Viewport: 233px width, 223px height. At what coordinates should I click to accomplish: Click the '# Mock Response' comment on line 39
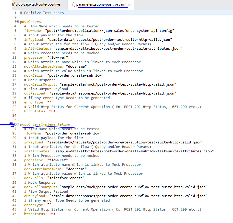point(40,183)
